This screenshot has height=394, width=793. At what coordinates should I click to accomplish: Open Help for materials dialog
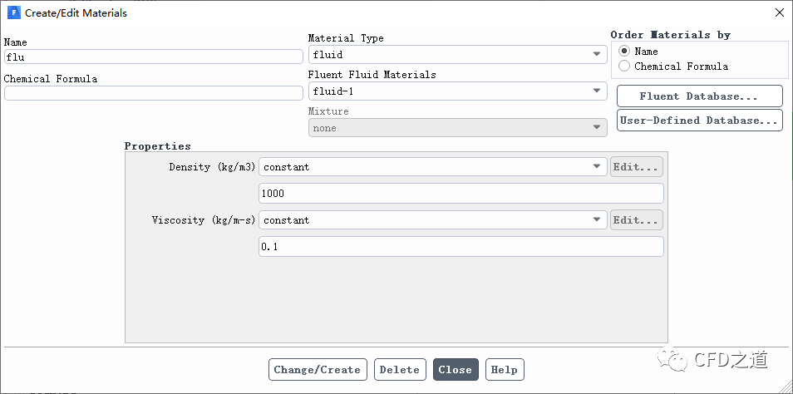[x=505, y=370]
